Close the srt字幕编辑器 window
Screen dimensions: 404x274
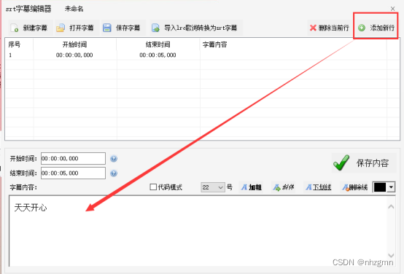(x=392, y=9)
